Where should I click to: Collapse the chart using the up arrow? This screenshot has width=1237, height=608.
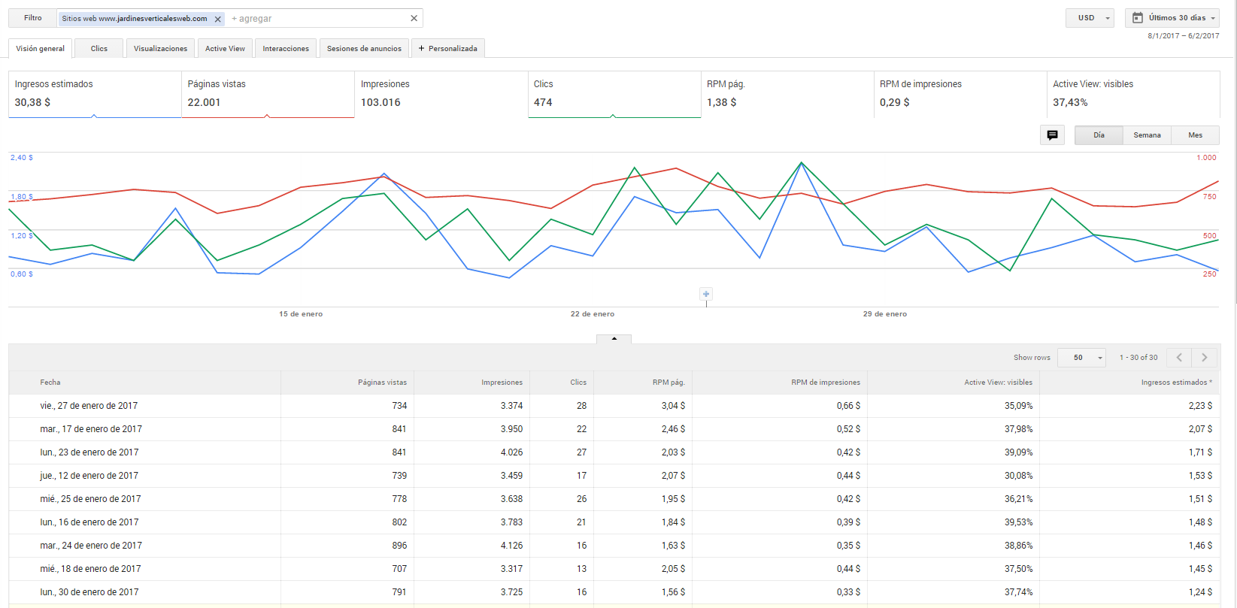(x=614, y=339)
